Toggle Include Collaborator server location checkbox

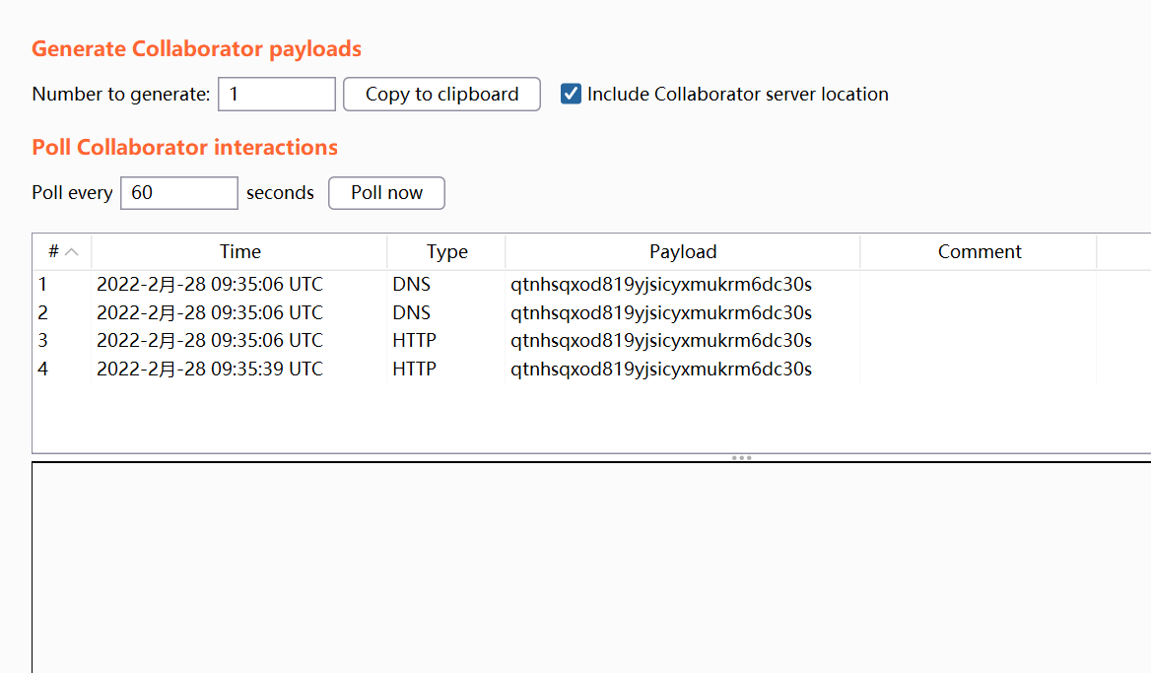click(571, 94)
